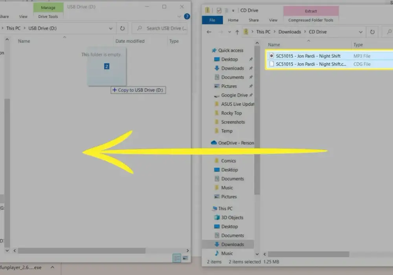
Task: Click the Search USB Drive field
Action: click(160, 28)
